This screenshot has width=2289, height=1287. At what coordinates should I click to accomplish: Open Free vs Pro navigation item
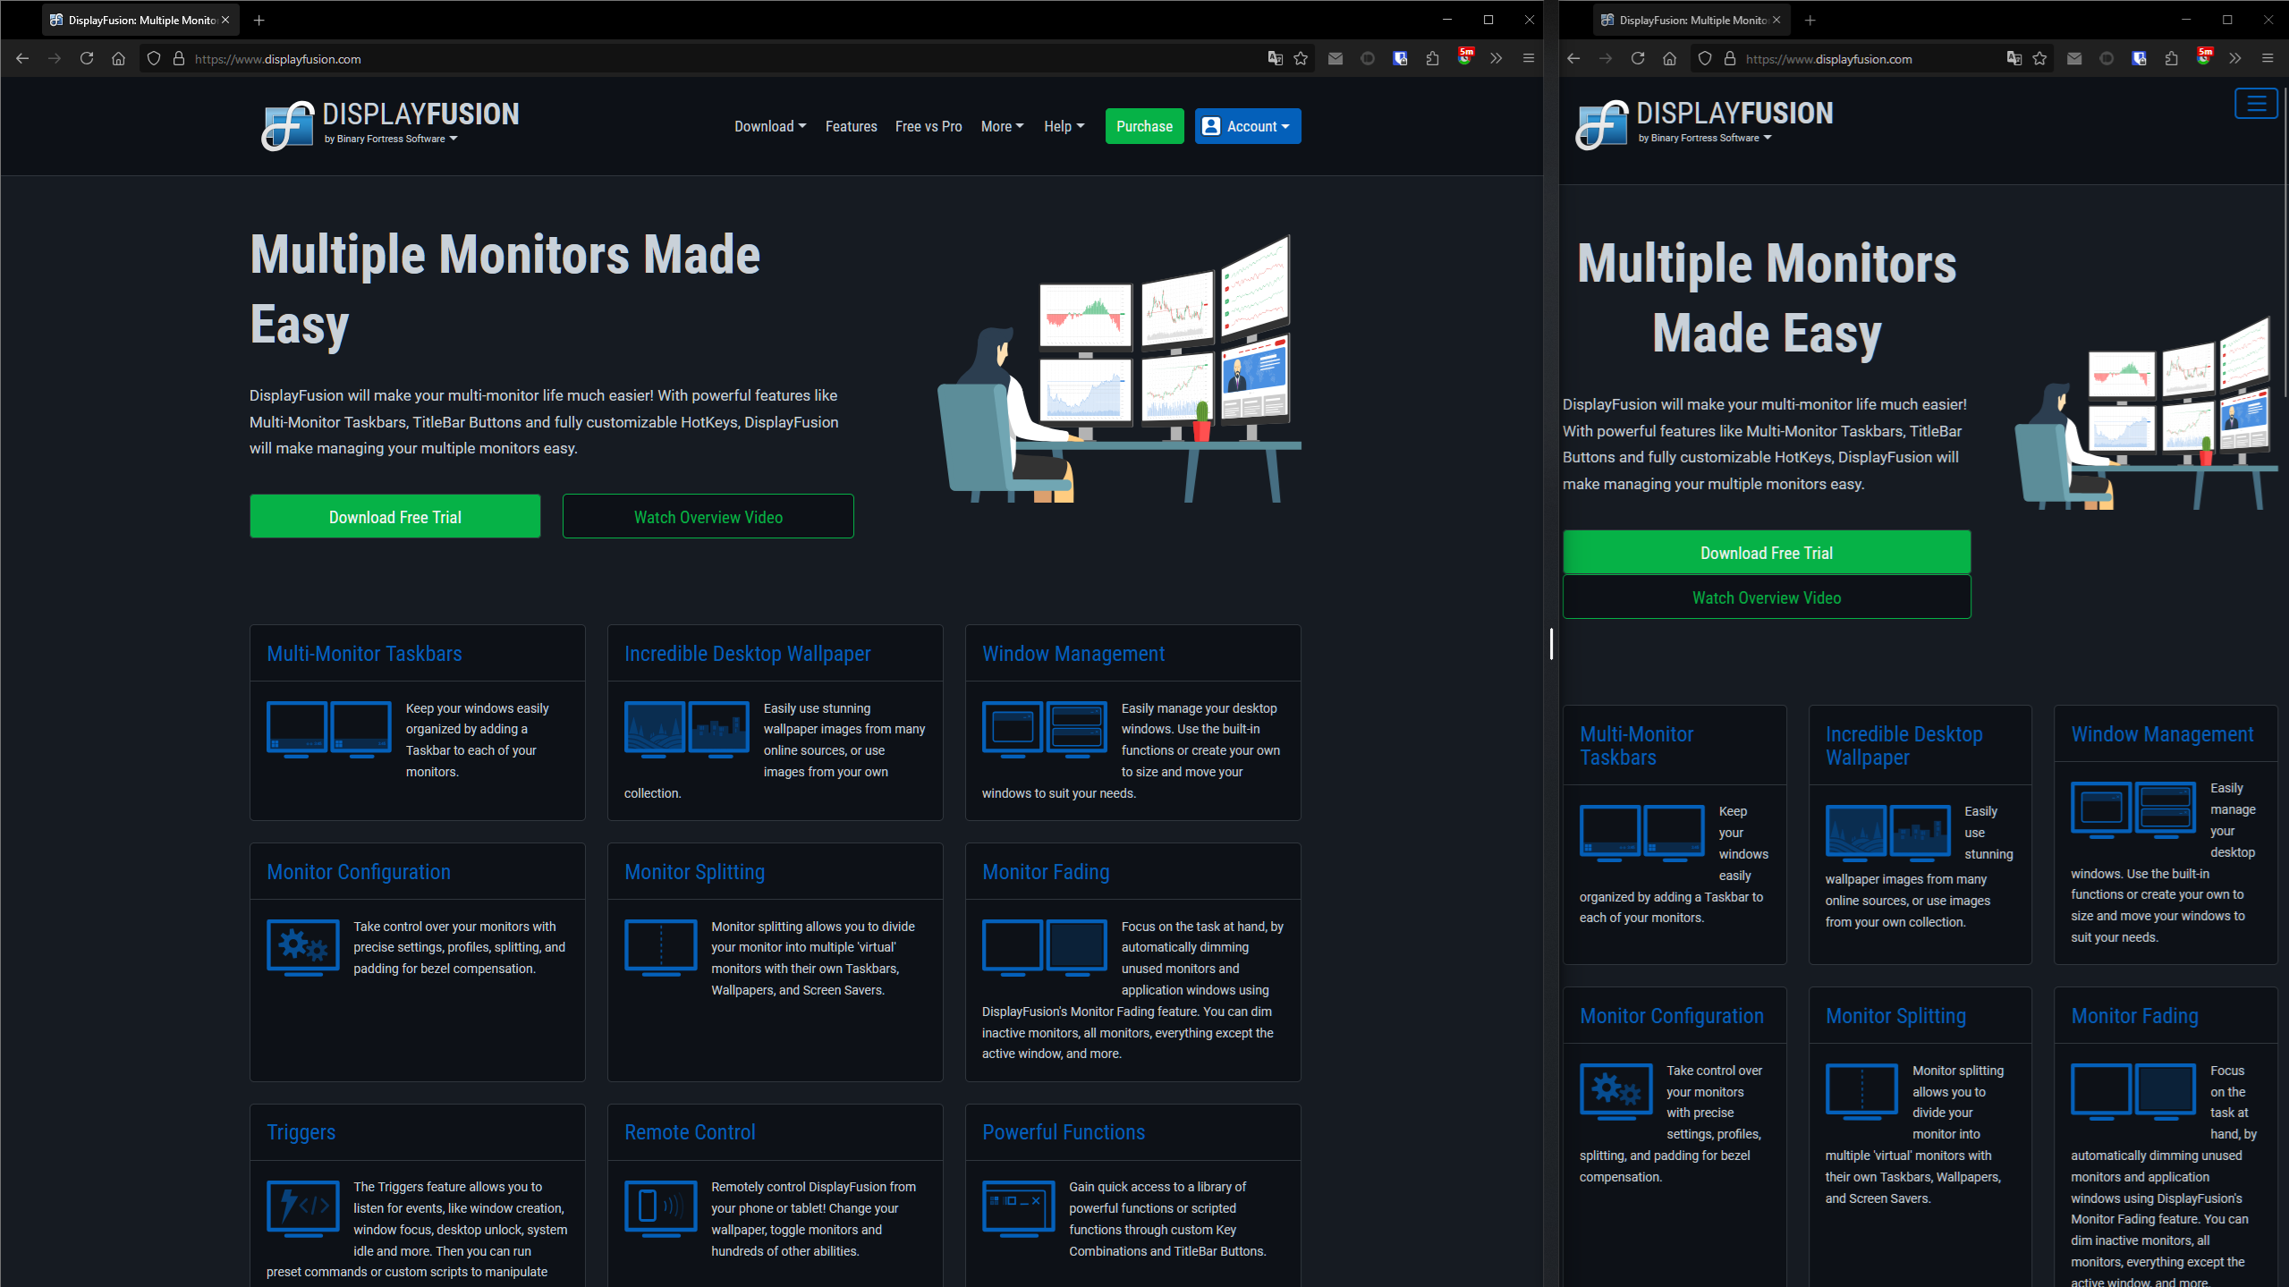[x=928, y=126]
